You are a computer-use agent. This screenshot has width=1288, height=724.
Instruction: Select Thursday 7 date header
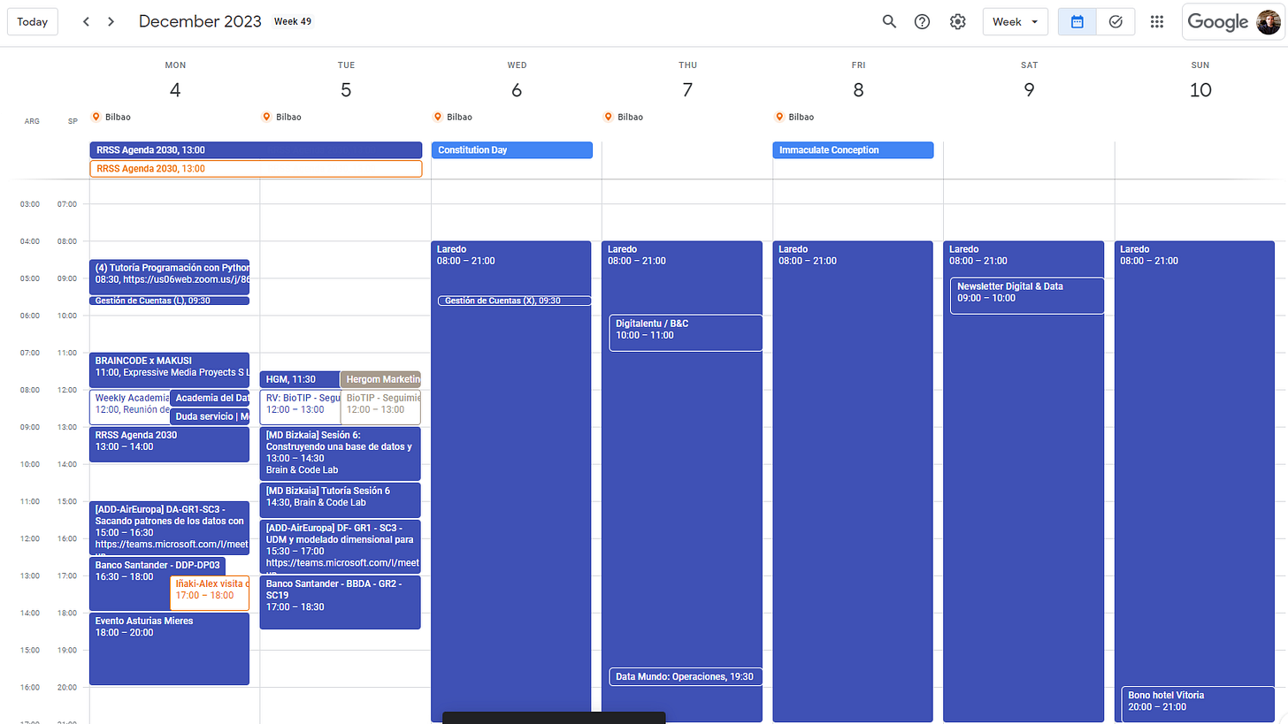pyautogui.click(x=687, y=89)
